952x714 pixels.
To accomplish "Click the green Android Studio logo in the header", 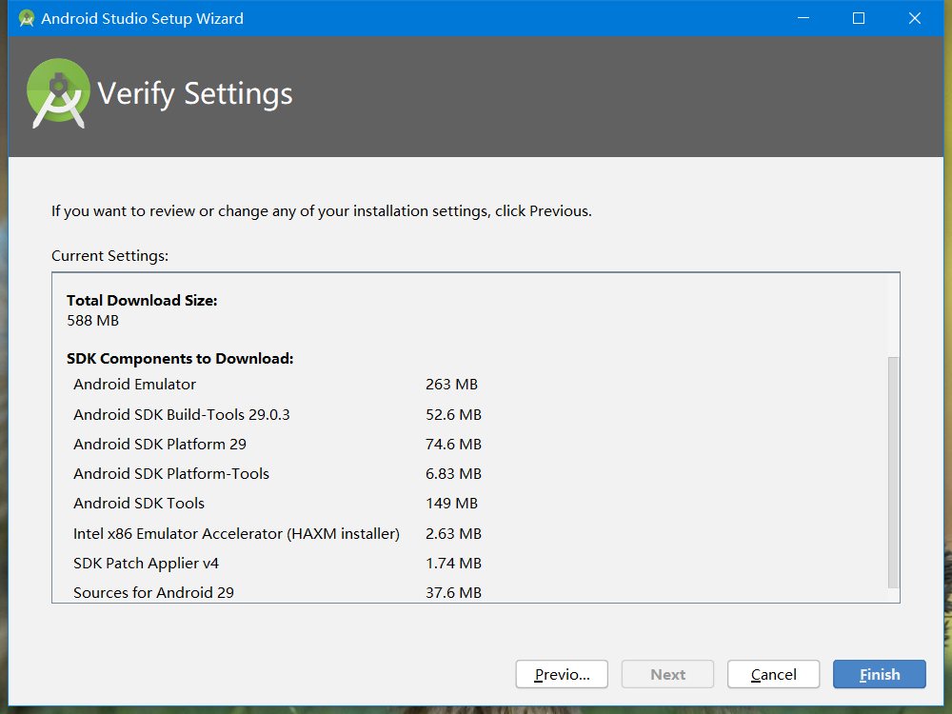I will [x=57, y=92].
